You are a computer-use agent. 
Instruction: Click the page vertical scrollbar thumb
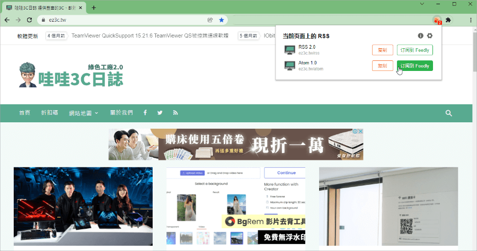point(475,52)
